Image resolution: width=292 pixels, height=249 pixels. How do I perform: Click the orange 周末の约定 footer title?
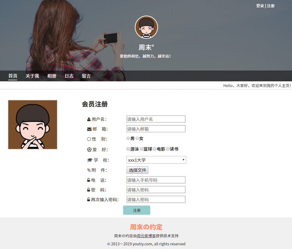146,227
